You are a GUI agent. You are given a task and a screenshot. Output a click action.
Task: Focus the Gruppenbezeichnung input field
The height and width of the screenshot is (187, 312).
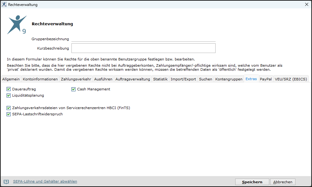(x=144, y=39)
